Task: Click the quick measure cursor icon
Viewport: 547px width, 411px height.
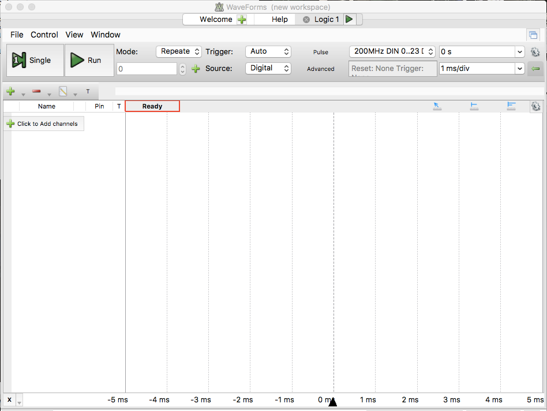Action: click(437, 106)
